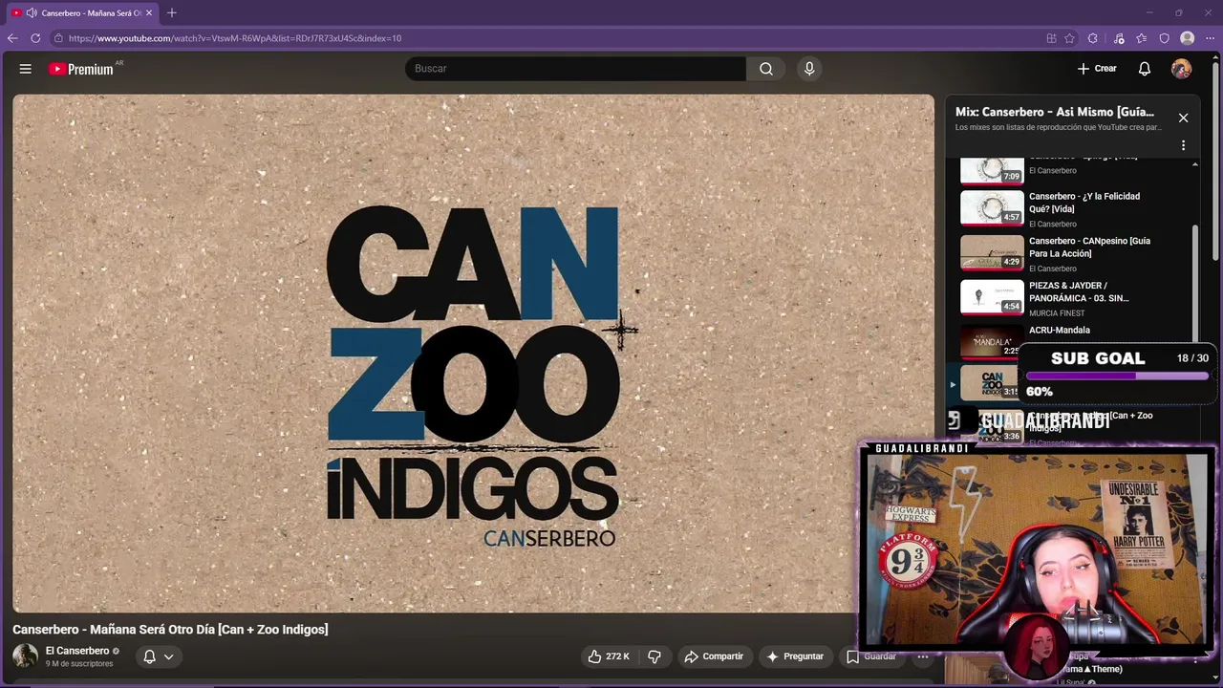The height and width of the screenshot is (688, 1223).
Task: Open the Mandala 2:25 thumbnail
Action: click(992, 341)
